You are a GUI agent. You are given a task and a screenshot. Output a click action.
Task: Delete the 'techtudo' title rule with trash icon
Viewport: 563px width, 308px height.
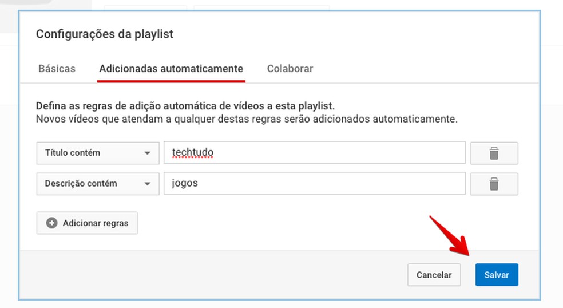coord(494,153)
